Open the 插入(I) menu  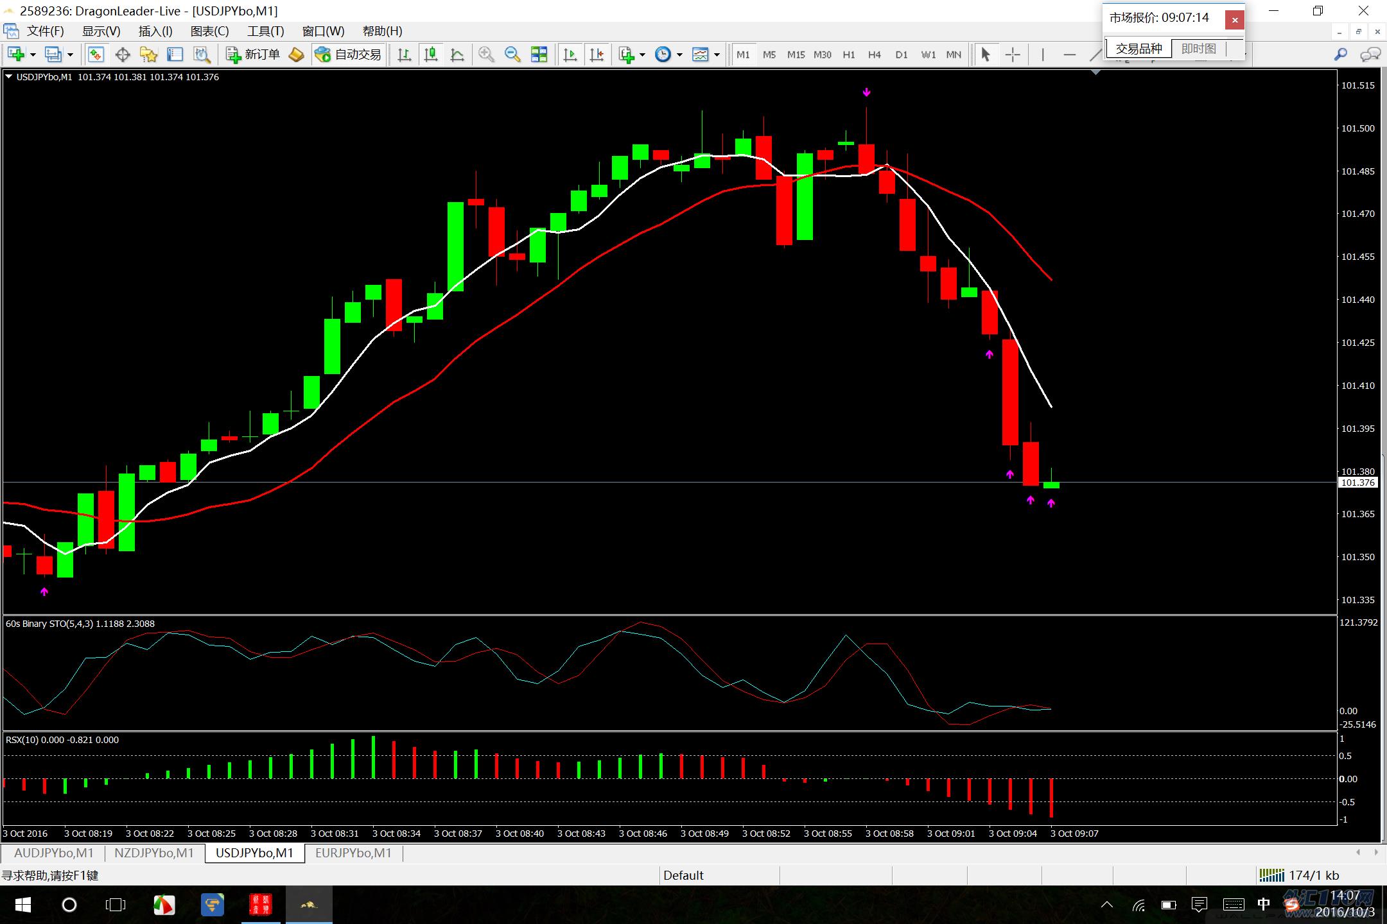[x=155, y=31]
